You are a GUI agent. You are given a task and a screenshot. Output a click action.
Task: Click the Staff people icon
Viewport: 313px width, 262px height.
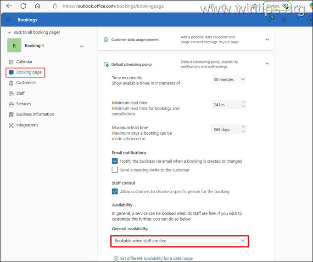coord(11,93)
